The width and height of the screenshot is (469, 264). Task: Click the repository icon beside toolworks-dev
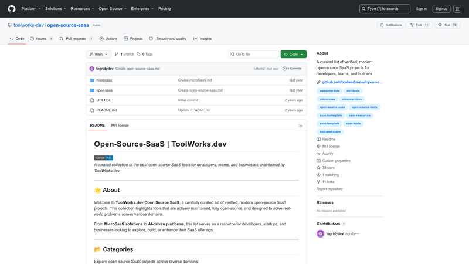pyautogui.click(x=10, y=25)
